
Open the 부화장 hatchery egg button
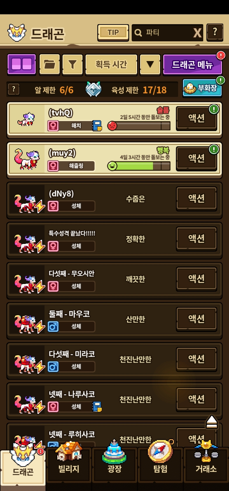(x=202, y=88)
